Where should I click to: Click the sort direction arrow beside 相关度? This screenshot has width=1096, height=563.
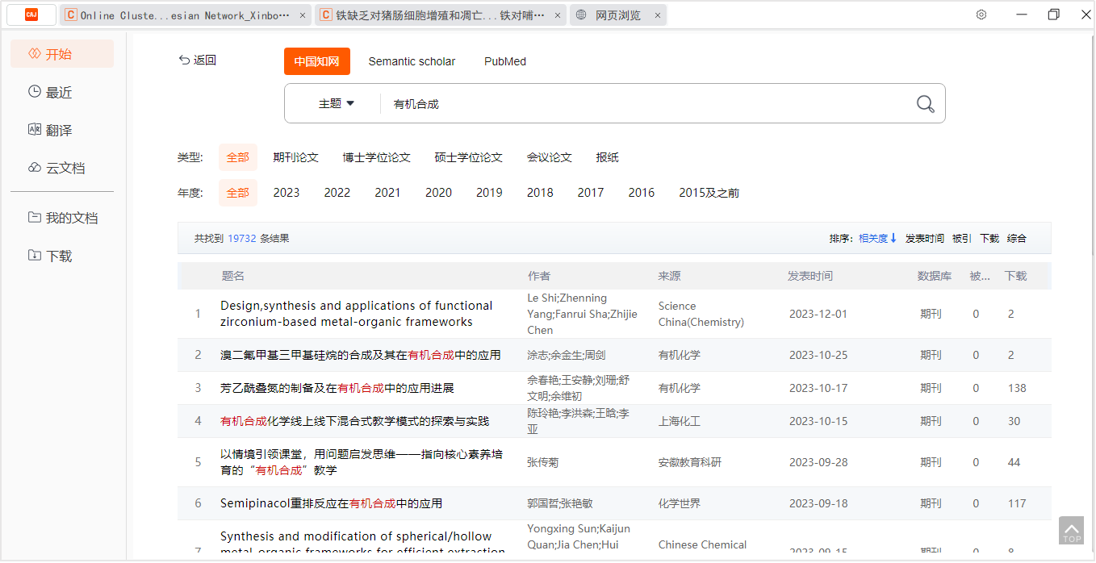[893, 238]
